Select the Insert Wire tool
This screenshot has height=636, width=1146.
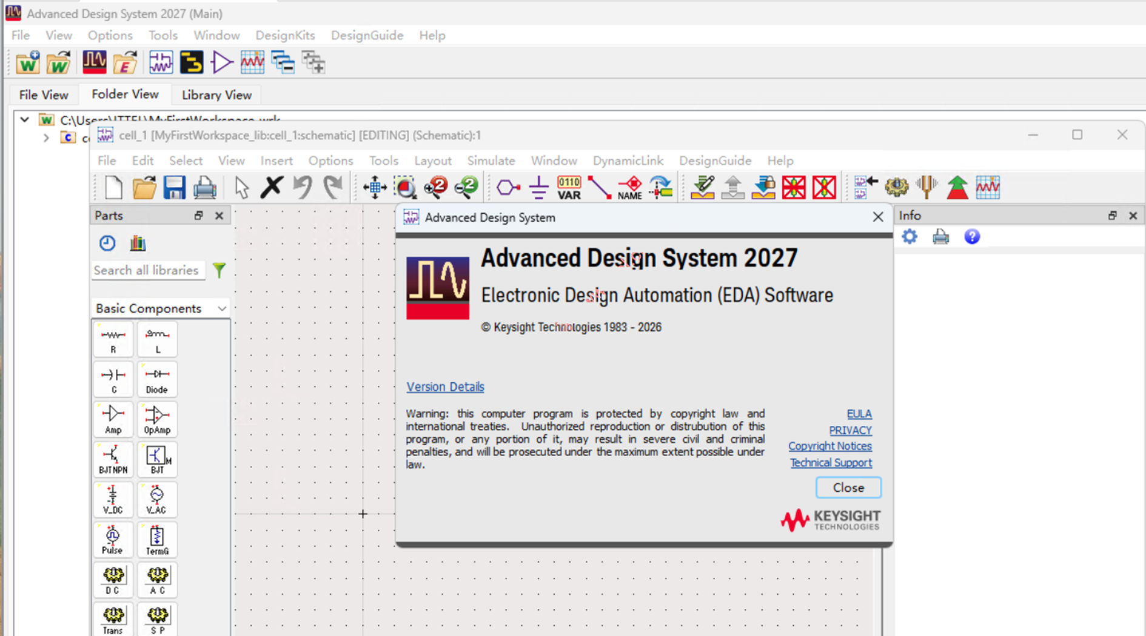tap(599, 187)
